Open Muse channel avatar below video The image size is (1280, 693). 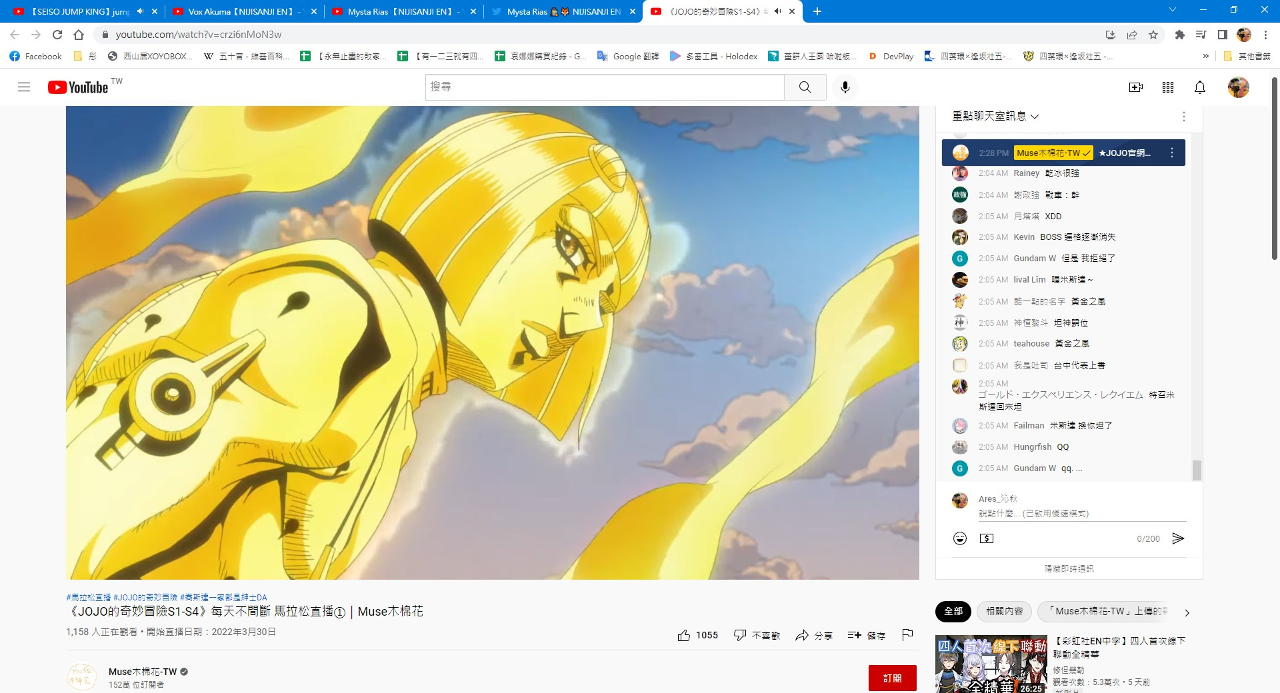[82, 678]
